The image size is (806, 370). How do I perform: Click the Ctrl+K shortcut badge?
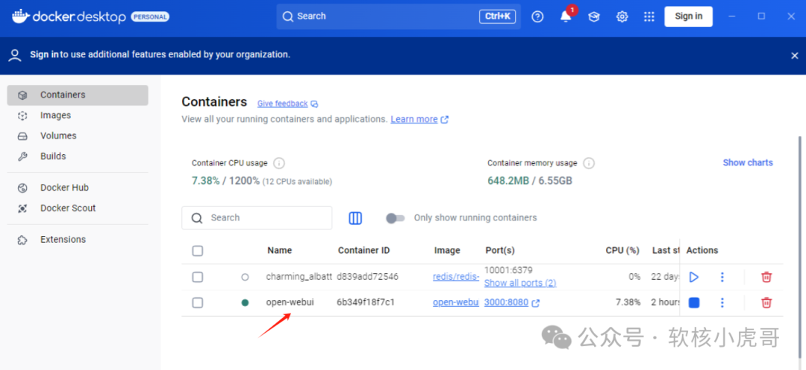pos(498,16)
